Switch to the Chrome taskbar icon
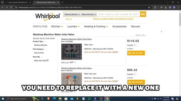The width and height of the screenshot is (181, 101). 107,98
